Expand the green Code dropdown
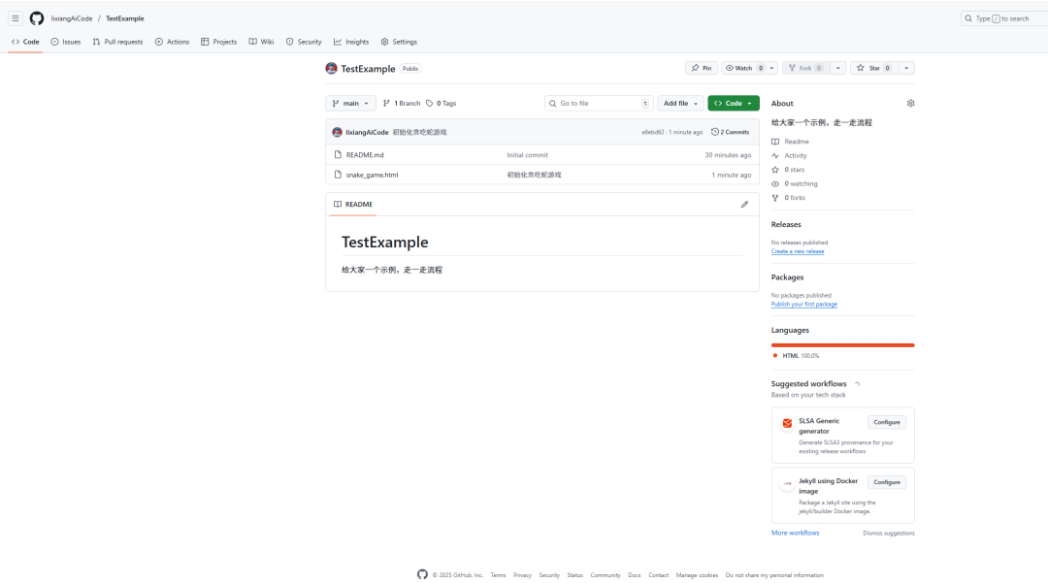 (x=733, y=103)
